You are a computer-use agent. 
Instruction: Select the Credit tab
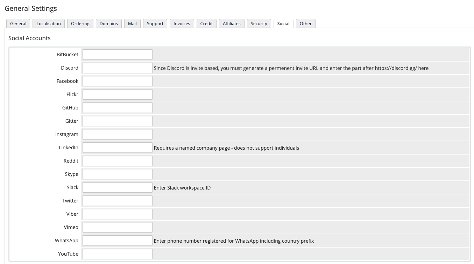(206, 23)
